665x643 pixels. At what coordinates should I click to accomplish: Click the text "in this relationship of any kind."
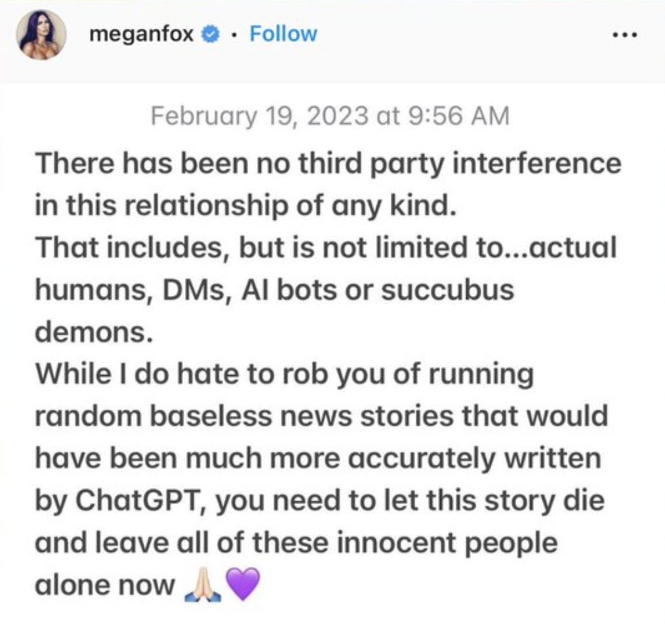click(244, 205)
